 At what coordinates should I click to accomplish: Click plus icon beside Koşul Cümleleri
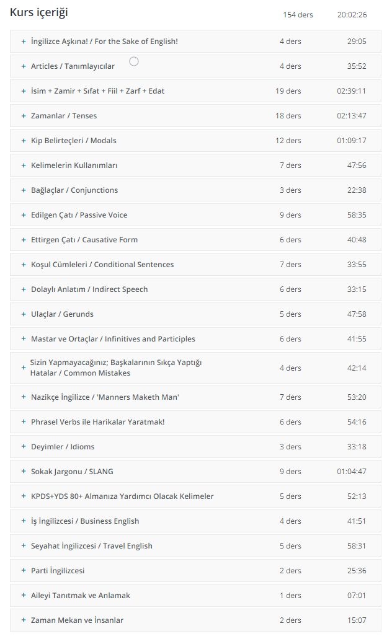click(x=24, y=265)
